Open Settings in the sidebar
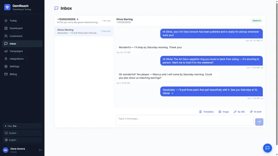 (x=22, y=66)
